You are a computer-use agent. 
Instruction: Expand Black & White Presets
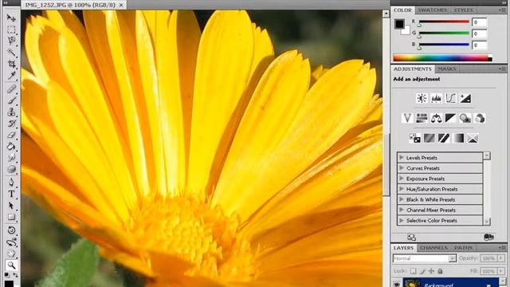[x=402, y=199]
